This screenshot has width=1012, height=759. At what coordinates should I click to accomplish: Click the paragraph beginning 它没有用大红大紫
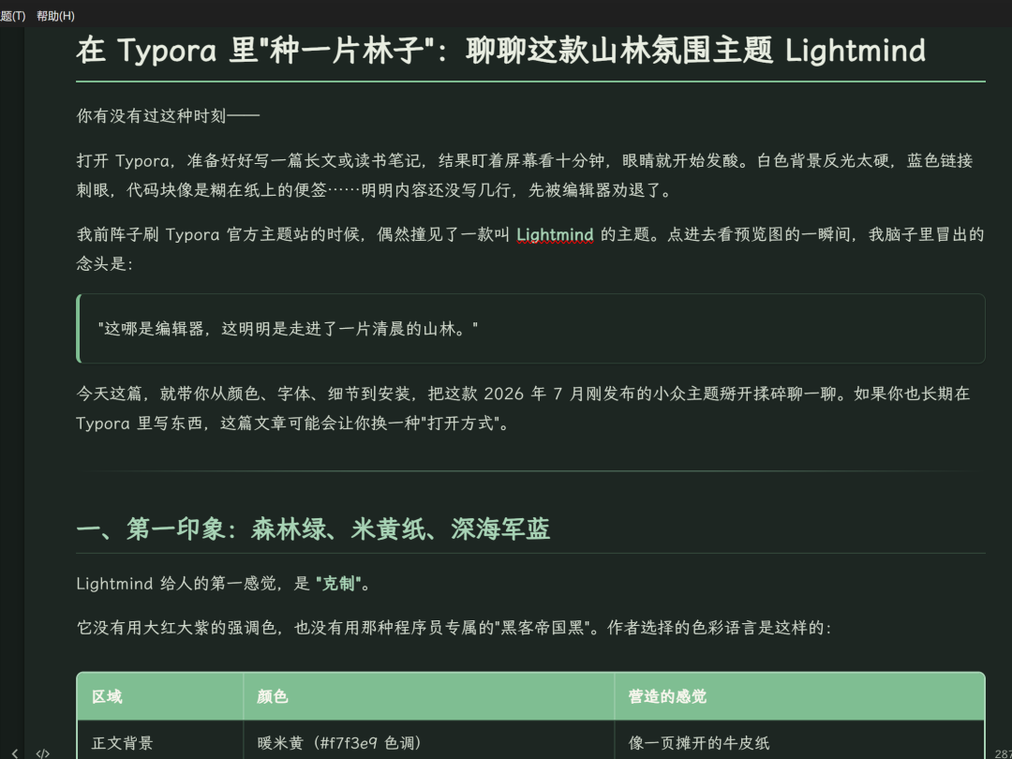pyautogui.click(x=454, y=627)
